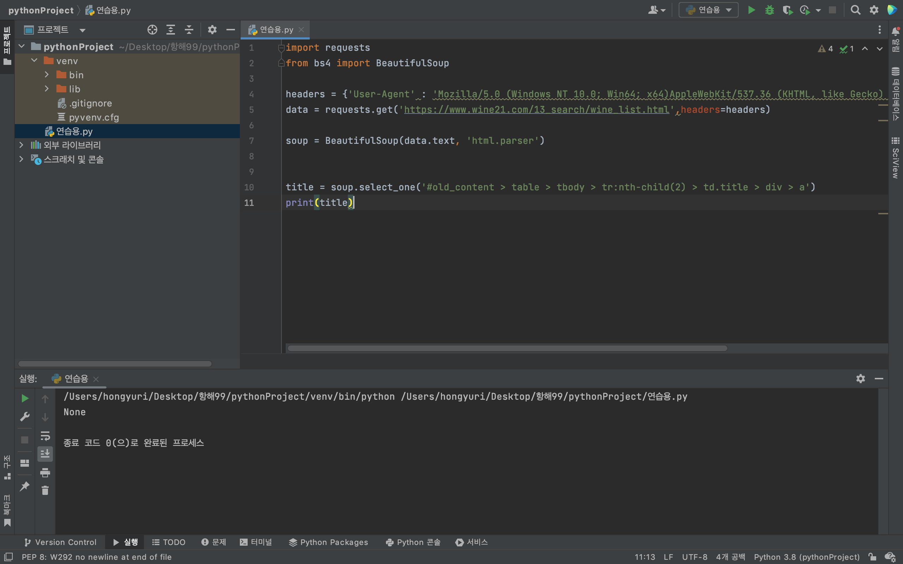Open the notifications bell sidebar
The width and height of the screenshot is (903, 564).
[896, 39]
